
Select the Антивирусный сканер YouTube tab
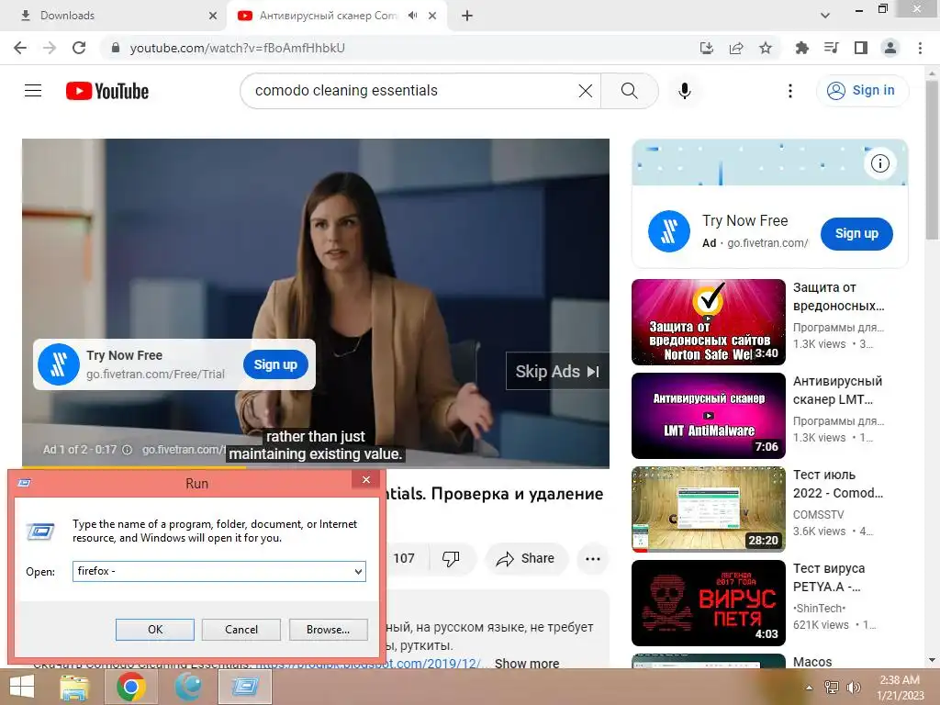[327, 16]
